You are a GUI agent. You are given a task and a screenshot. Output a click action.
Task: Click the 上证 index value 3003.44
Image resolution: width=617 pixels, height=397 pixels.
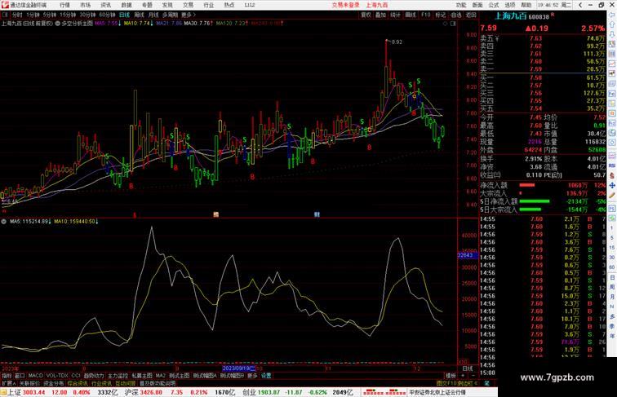tap(33, 392)
